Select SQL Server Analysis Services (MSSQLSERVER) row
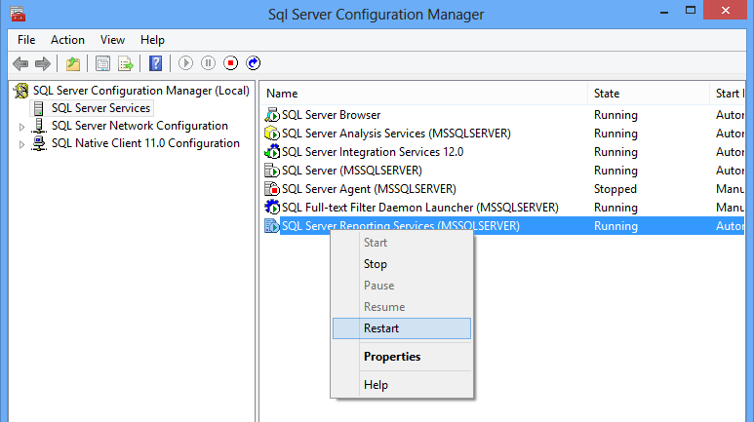The image size is (754, 422). (503, 134)
